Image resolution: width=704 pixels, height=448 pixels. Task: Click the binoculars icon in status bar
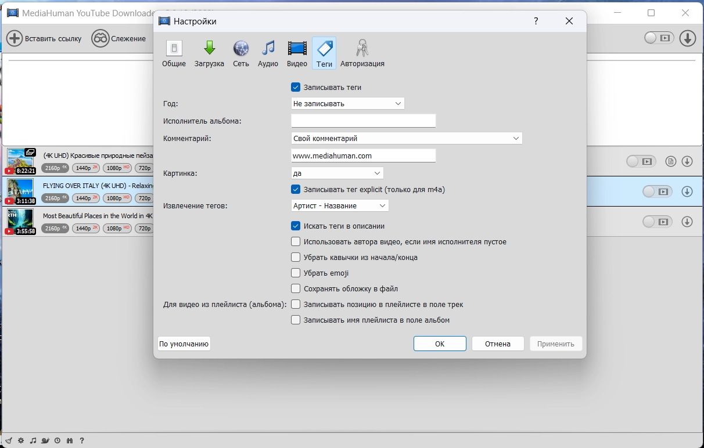pyautogui.click(x=70, y=441)
